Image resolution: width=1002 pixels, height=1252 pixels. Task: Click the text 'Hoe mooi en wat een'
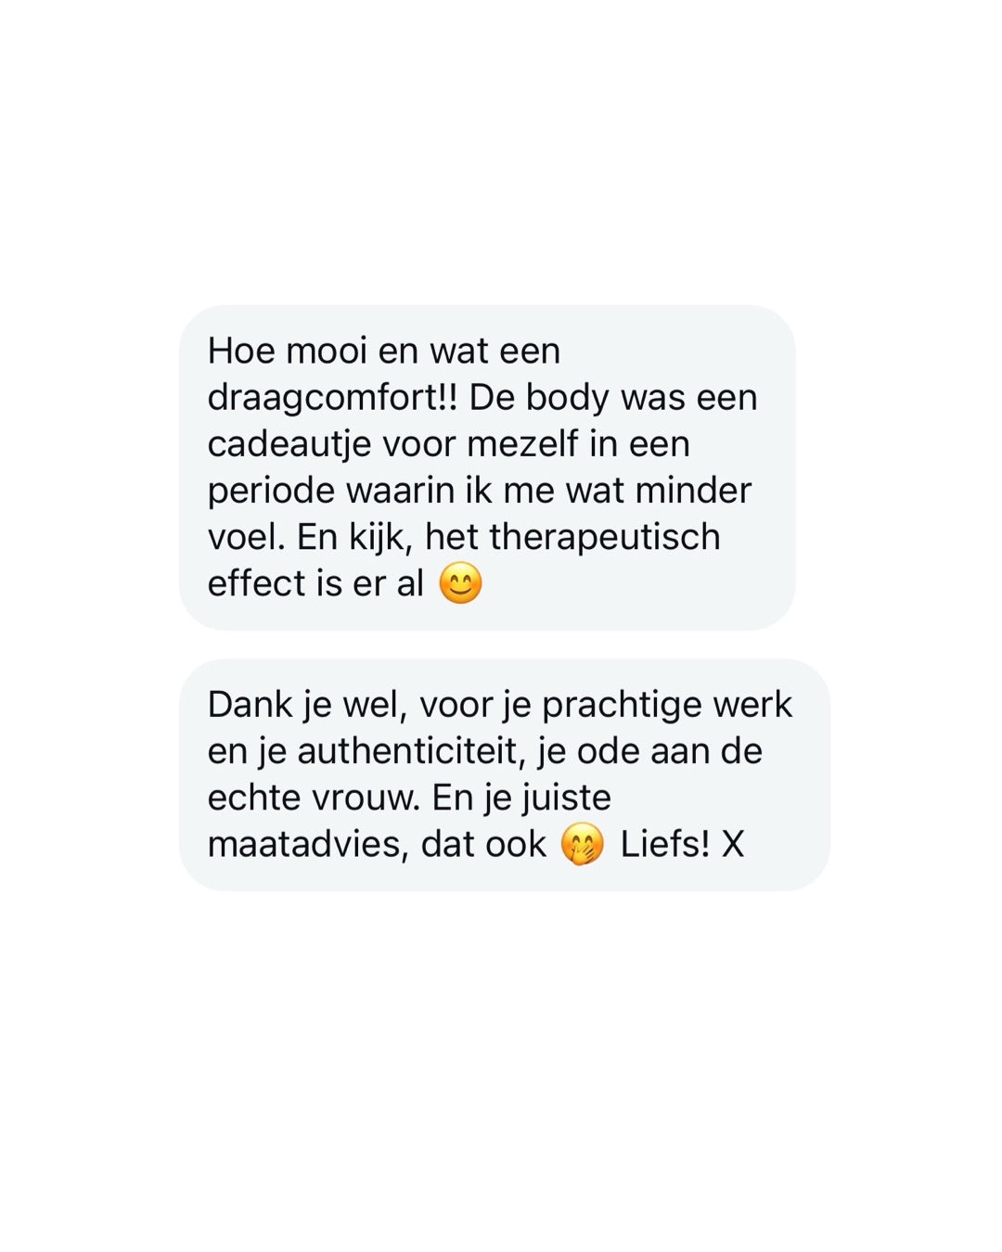384,351
